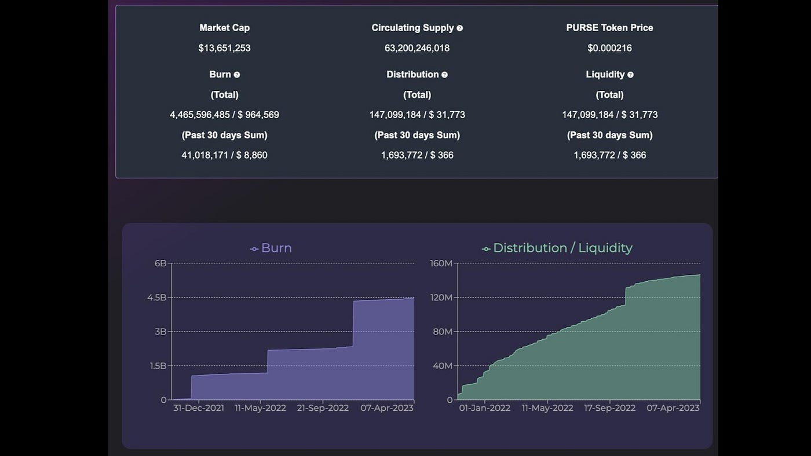Image resolution: width=811 pixels, height=456 pixels.
Task: Click the Circulating Supply help icon
Action: point(460,28)
